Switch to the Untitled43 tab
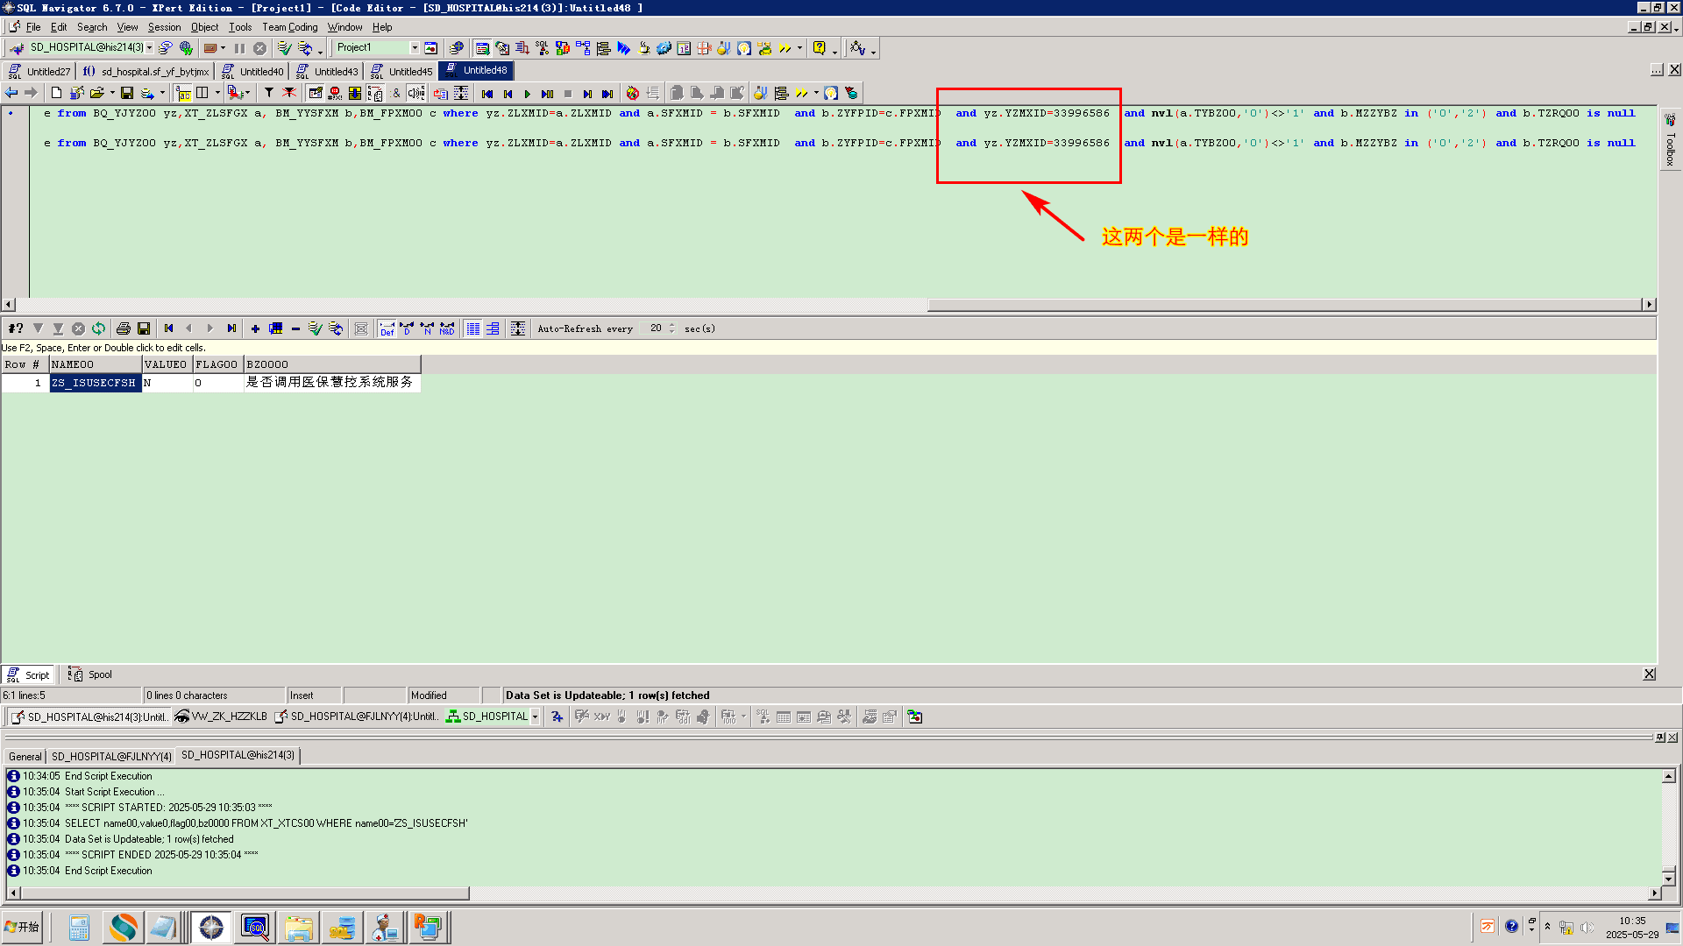Viewport: 1683px width, 946px height. (x=335, y=72)
